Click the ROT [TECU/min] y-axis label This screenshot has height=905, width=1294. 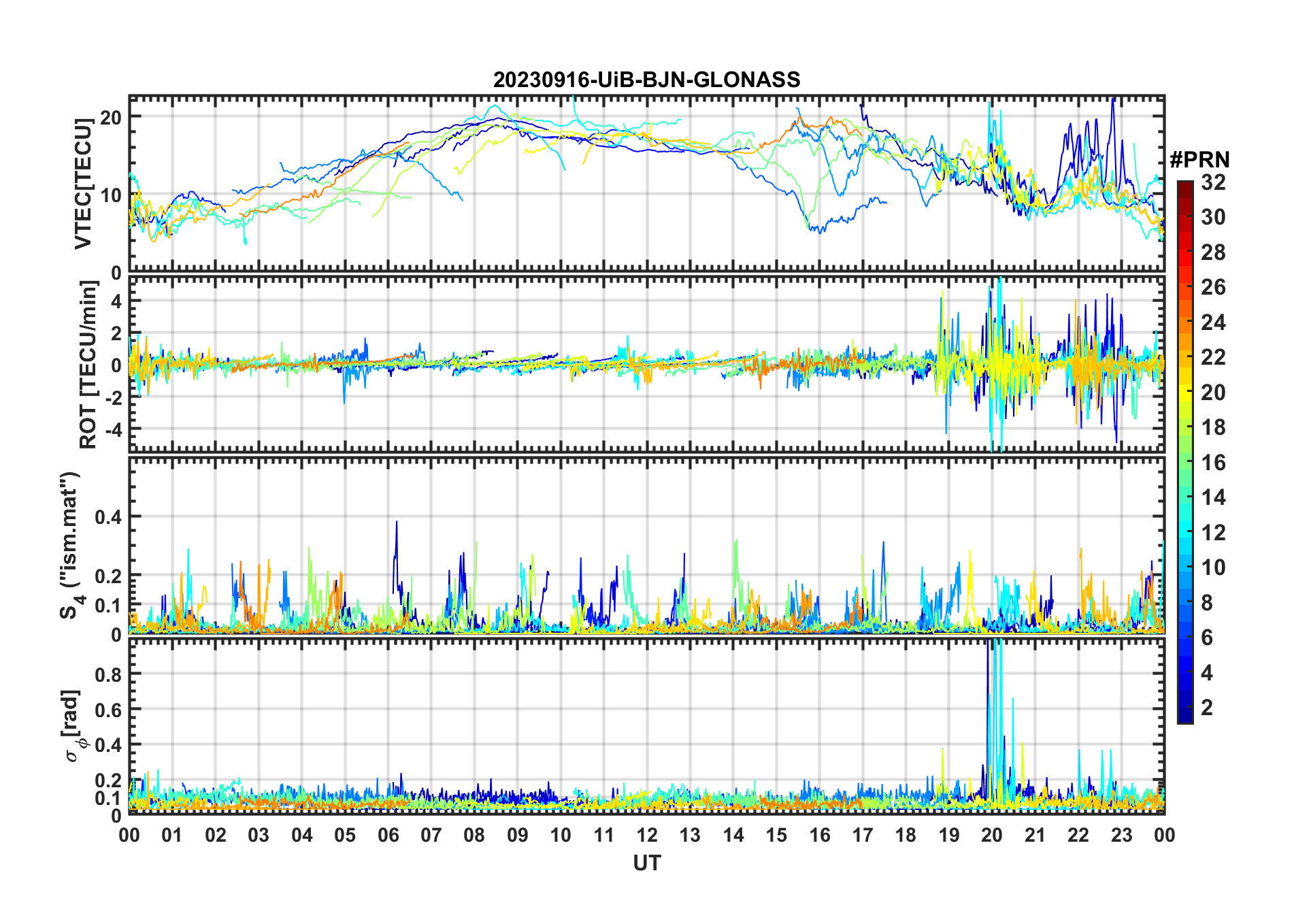[x=88, y=365]
